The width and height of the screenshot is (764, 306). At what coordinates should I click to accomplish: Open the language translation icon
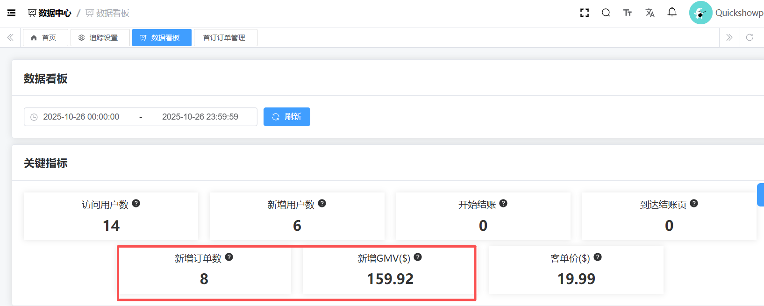click(x=650, y=13)
